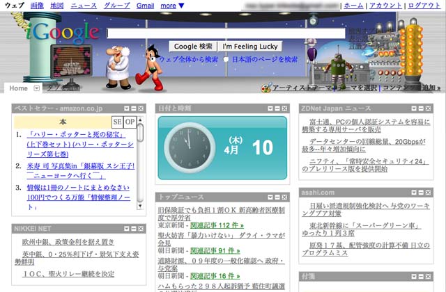
Task: Click the analog clock face
Action: pyautogui.click(x=190, y=148)
